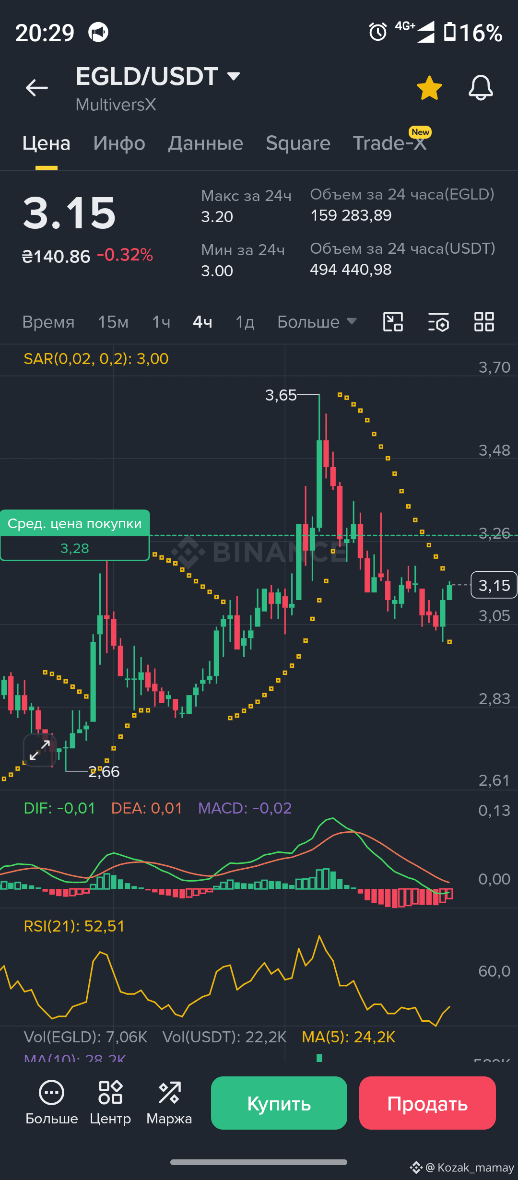Open chart indicator settings icon
The height and width of the screenshot is (1180, 518).
(x=438, y=321)
